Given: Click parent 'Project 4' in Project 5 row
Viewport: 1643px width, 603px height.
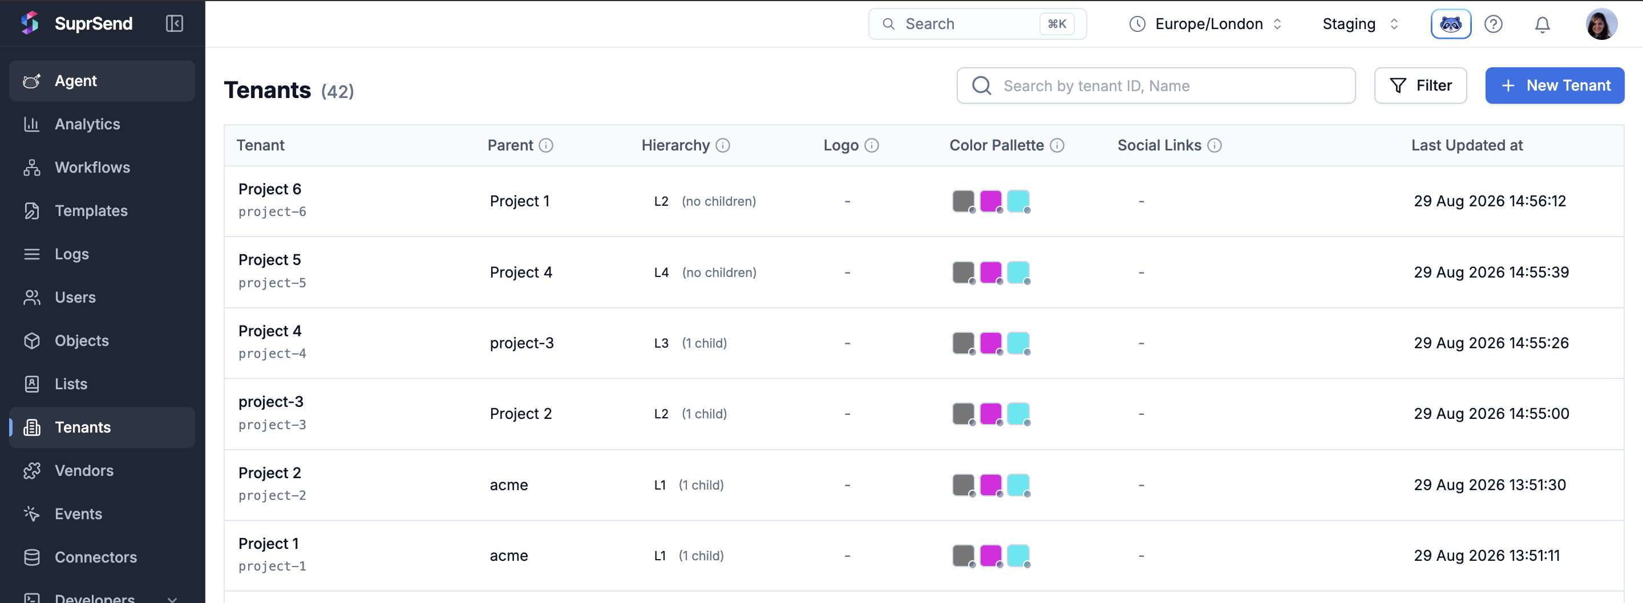Looking at the screenshot, I should (x=521, y=272).
